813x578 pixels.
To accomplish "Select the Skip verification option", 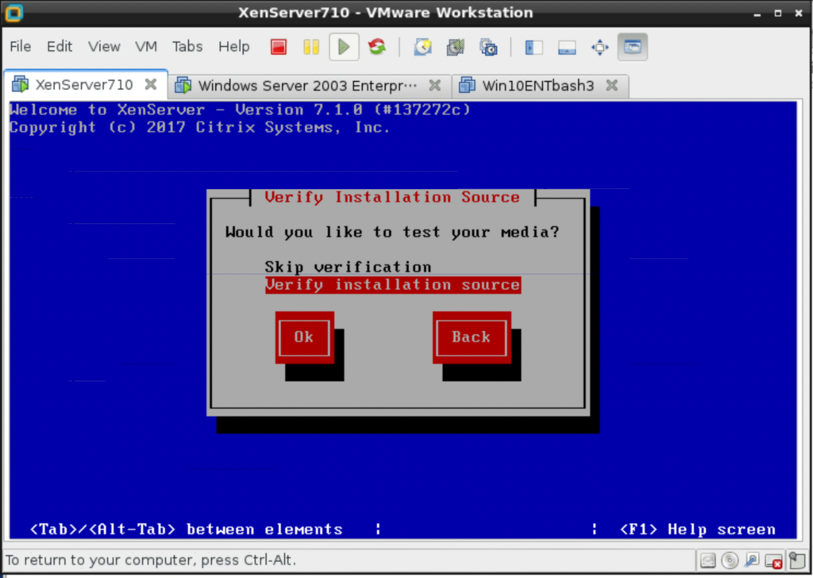I will coord(348,267).
